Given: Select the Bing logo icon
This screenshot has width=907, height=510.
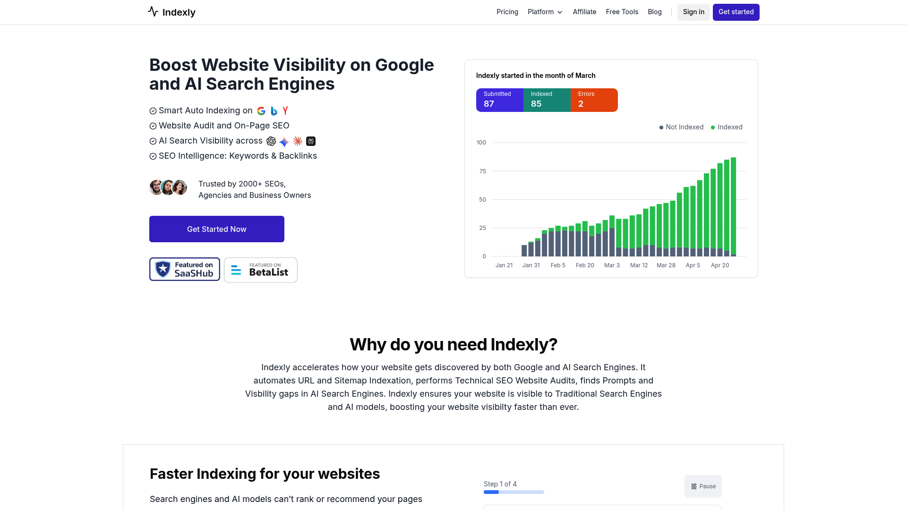Looking at the screenshot, I should (x=273, y=110).
